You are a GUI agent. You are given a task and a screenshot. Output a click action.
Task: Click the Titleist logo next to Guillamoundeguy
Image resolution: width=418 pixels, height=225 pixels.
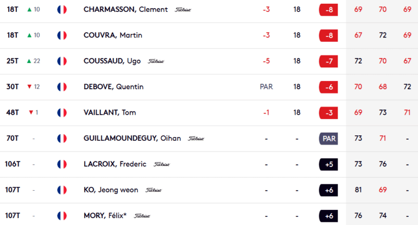[x=196, y=139]
